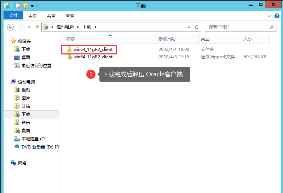Click the 601,268 KB size cell
The width and height of the screenshot is (283, 193).
click(x=255, y=57)
